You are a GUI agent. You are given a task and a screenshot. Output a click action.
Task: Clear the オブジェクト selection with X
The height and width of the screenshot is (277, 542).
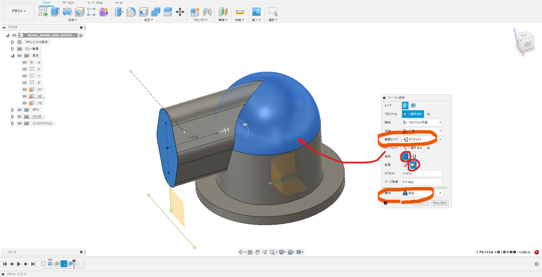pyautogui.click(x=428, y=148)
